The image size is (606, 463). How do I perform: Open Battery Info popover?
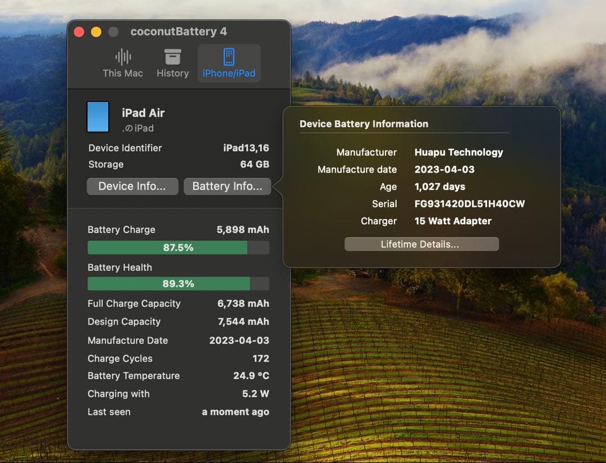tap(227, 186)
